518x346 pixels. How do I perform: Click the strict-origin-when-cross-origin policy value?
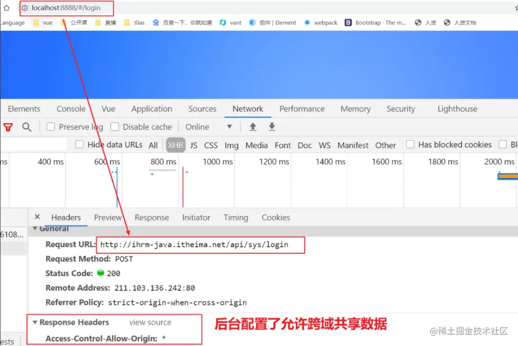177,303
